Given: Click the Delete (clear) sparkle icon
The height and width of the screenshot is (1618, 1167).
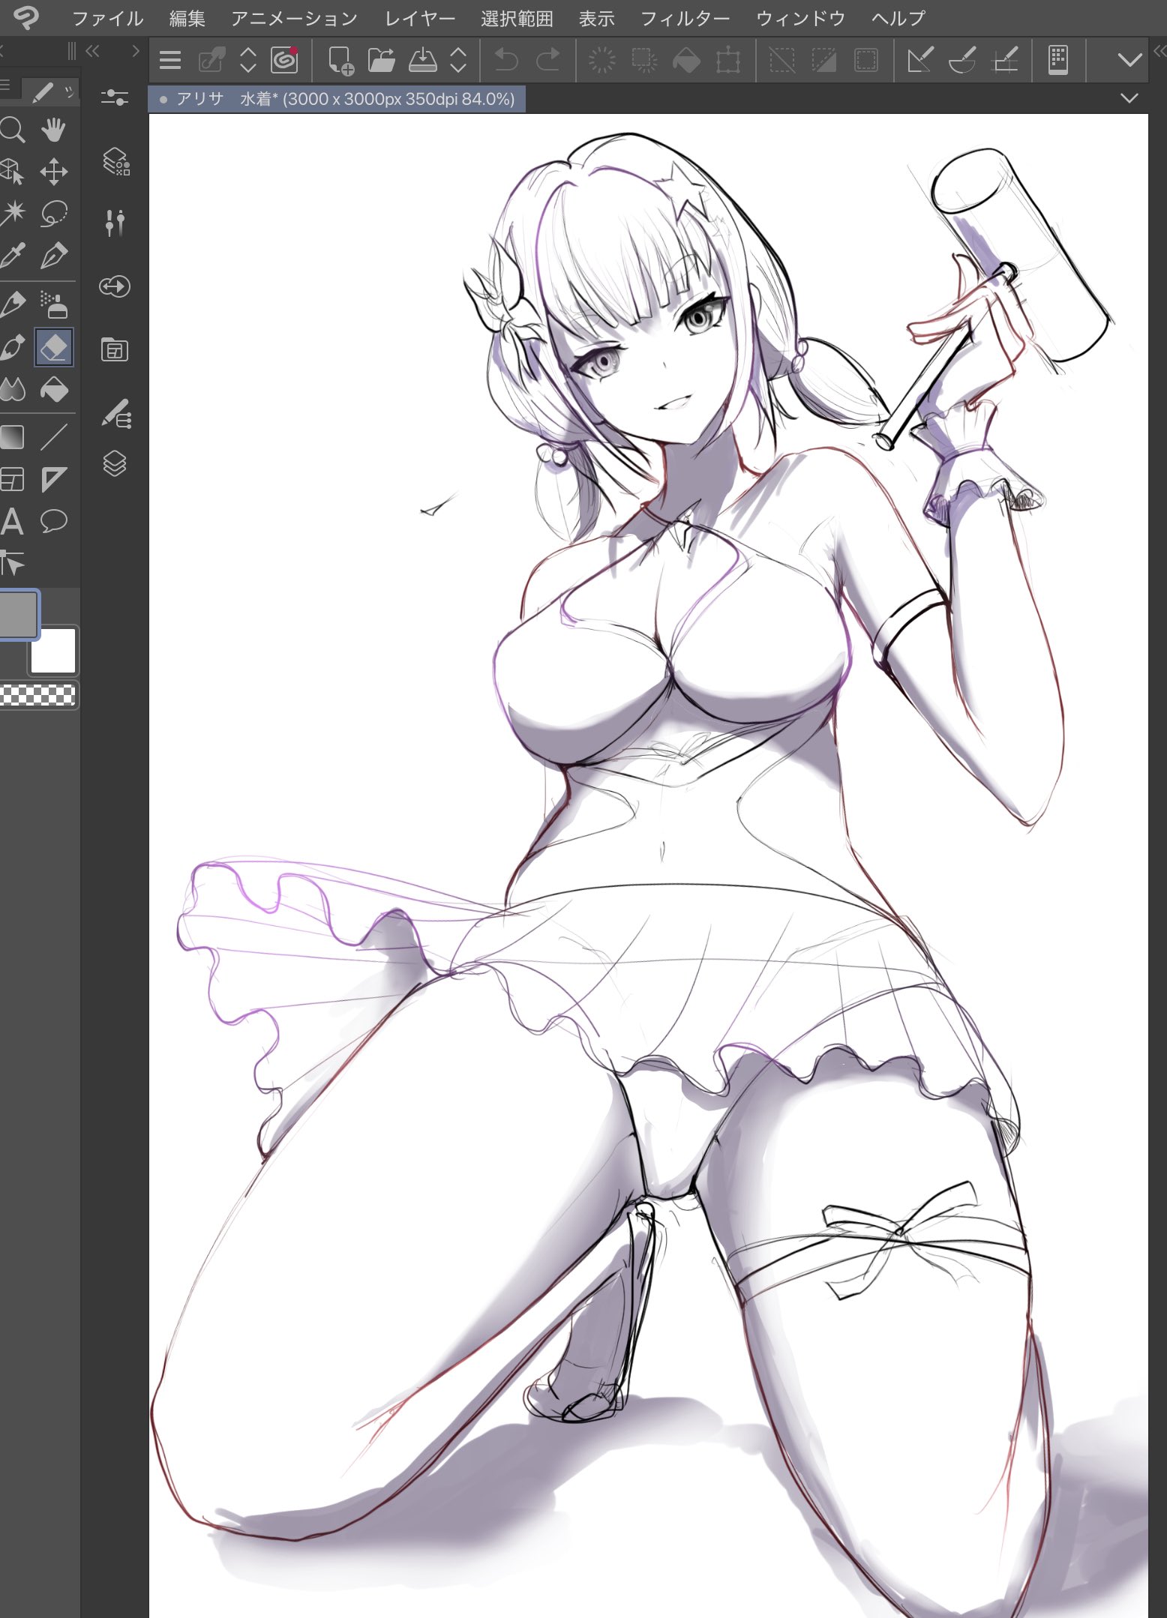Looking at the screenshot, I should tap(601, 60).
